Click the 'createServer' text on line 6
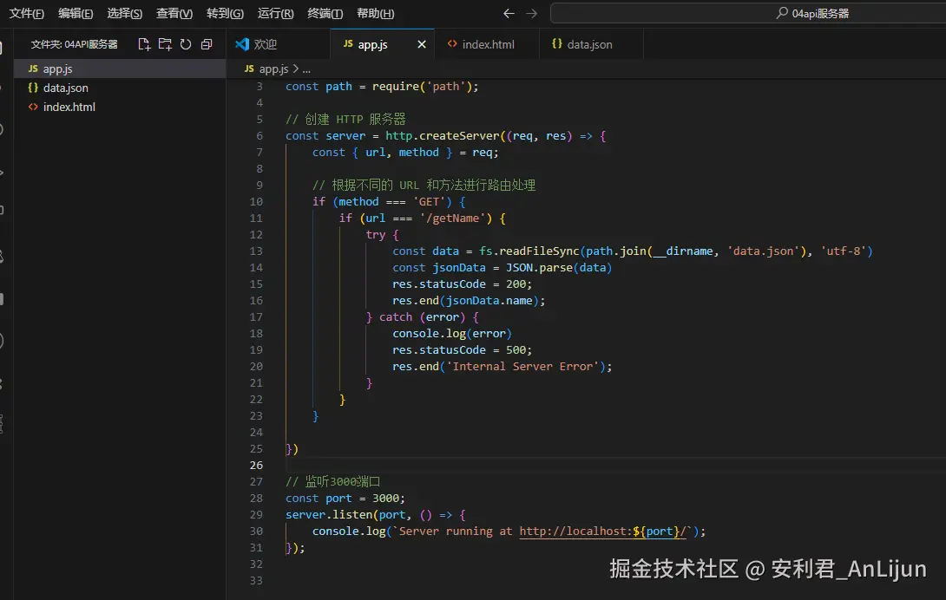Image resolution: width=946 pixels, height=600 pixels. tap(459, 135)
